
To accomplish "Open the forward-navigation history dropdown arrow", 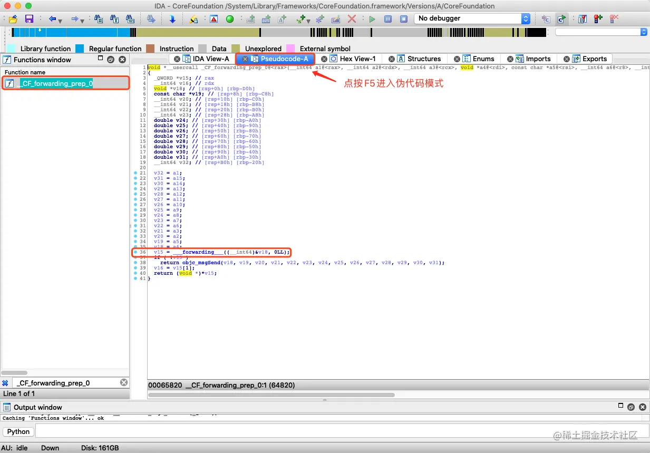I will click(83, 21).
